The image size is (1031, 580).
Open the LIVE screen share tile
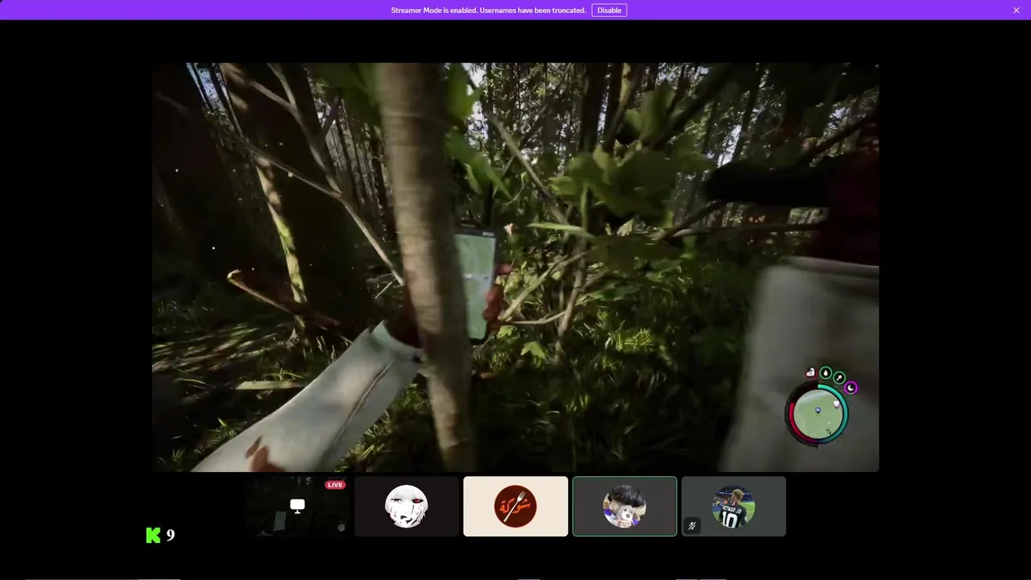(x=297, y=506)
